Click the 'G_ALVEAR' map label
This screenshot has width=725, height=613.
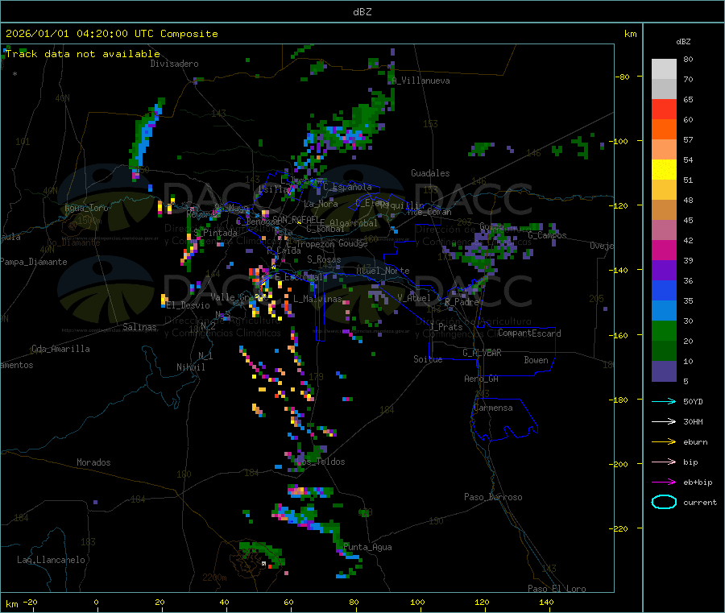click(482, 353)
